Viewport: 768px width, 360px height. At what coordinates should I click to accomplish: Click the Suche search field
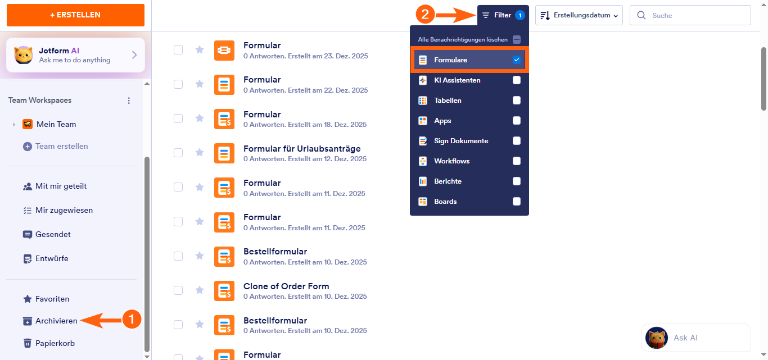click(x=690, y=15)
